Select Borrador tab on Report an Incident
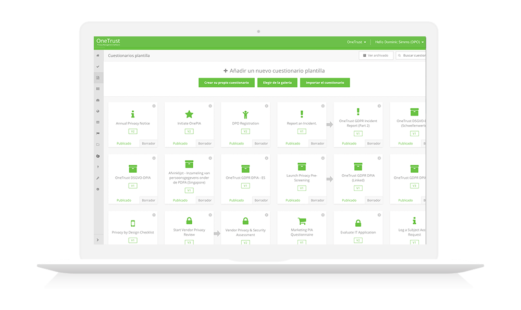The width and height of the screenshot is (521, 310). [317, 144]
